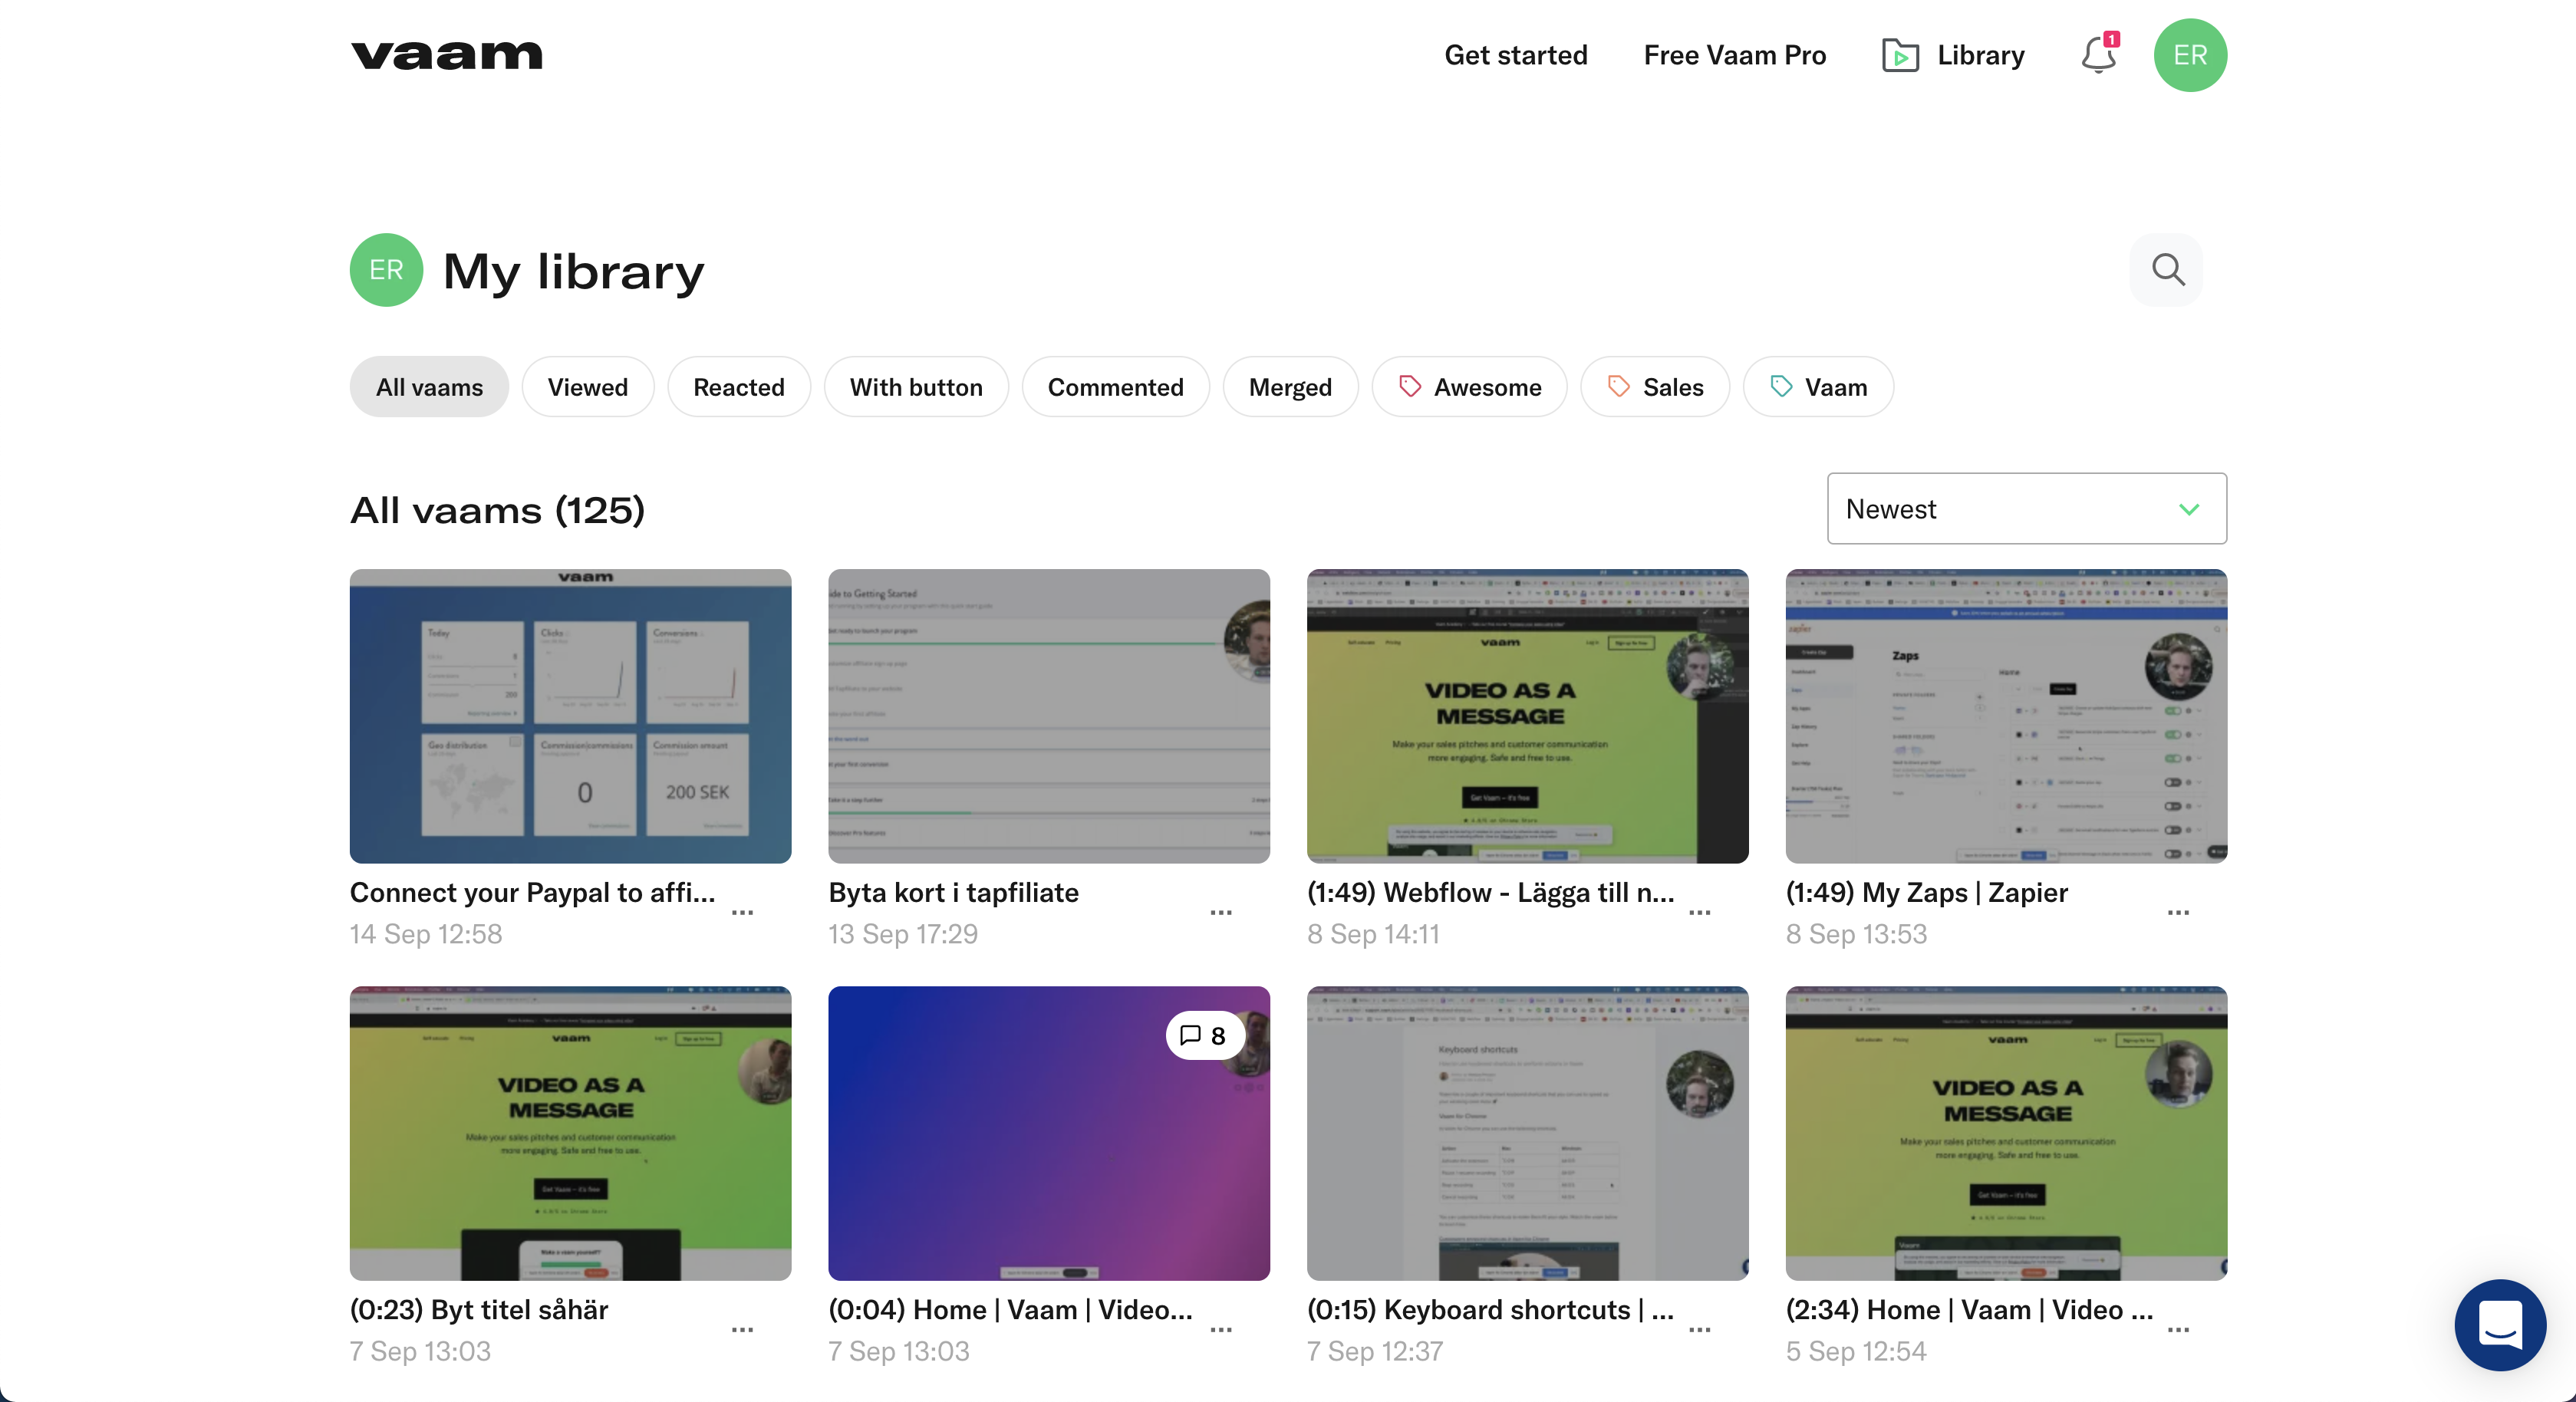Open the ER account avatar menu
2576x1402 pixels.
point(2190,55)
